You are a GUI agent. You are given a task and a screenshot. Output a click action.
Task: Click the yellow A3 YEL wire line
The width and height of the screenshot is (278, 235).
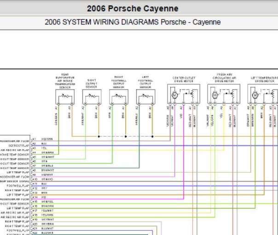point(127,150)
